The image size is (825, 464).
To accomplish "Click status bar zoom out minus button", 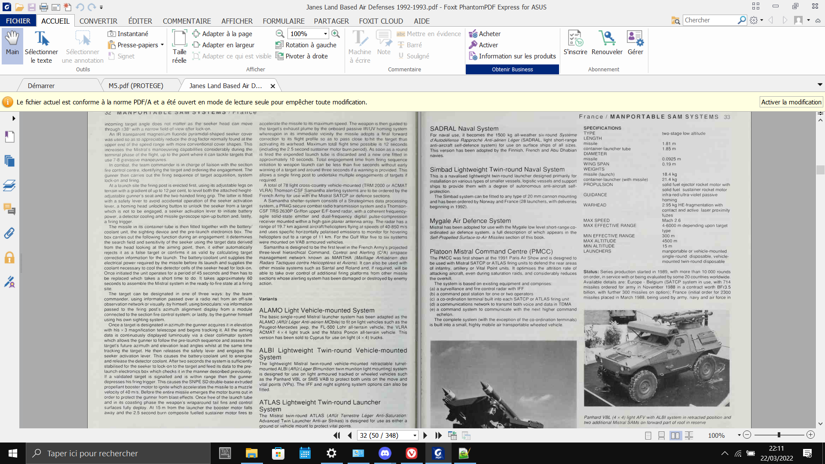I will coord(747,435).
